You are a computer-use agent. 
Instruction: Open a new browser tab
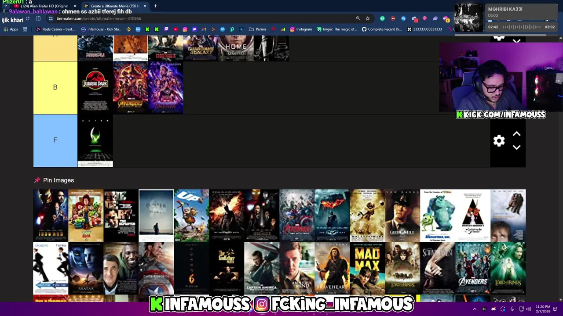coord(155,6)
